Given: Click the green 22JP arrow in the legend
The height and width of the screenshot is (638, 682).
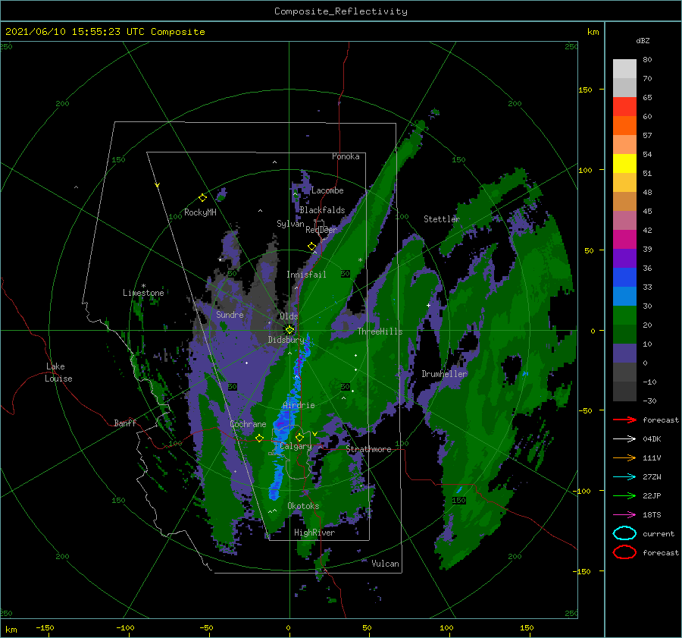Looking at the screenshot, I should [624, 495].
